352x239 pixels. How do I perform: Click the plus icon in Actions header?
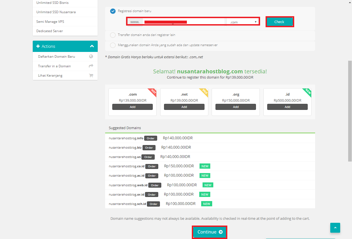(x=38, y=46)
